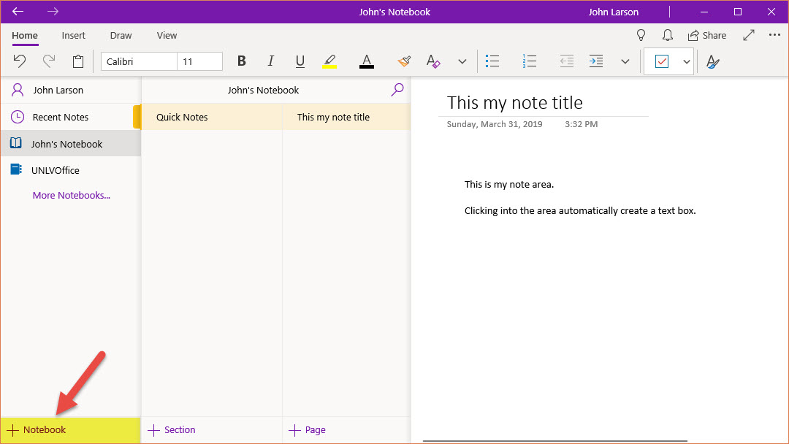Click the Undo arrow icon
This screenshot has width=789, height=444.
[20, 61]
